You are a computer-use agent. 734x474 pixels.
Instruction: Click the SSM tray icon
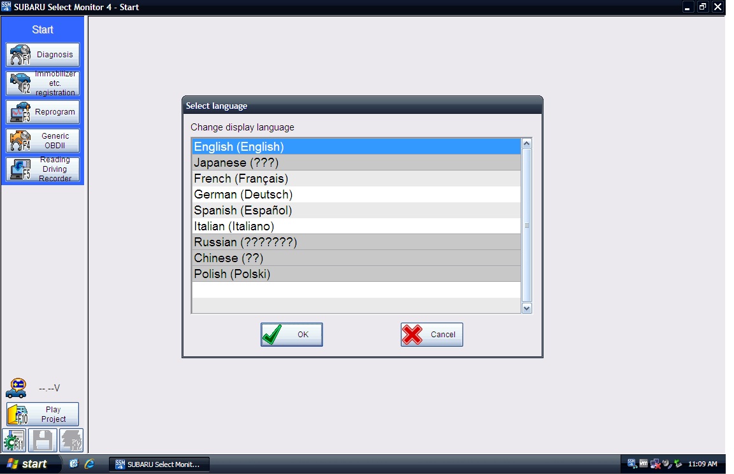(x=632, y=464)
